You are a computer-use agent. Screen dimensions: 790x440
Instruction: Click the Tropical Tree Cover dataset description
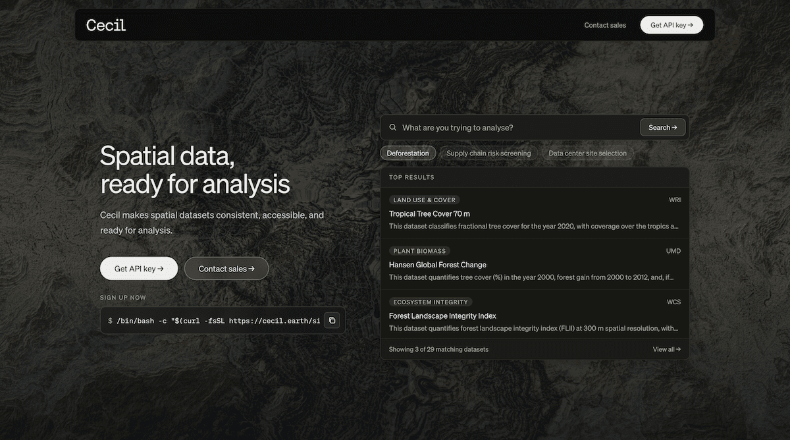point(533,226)
